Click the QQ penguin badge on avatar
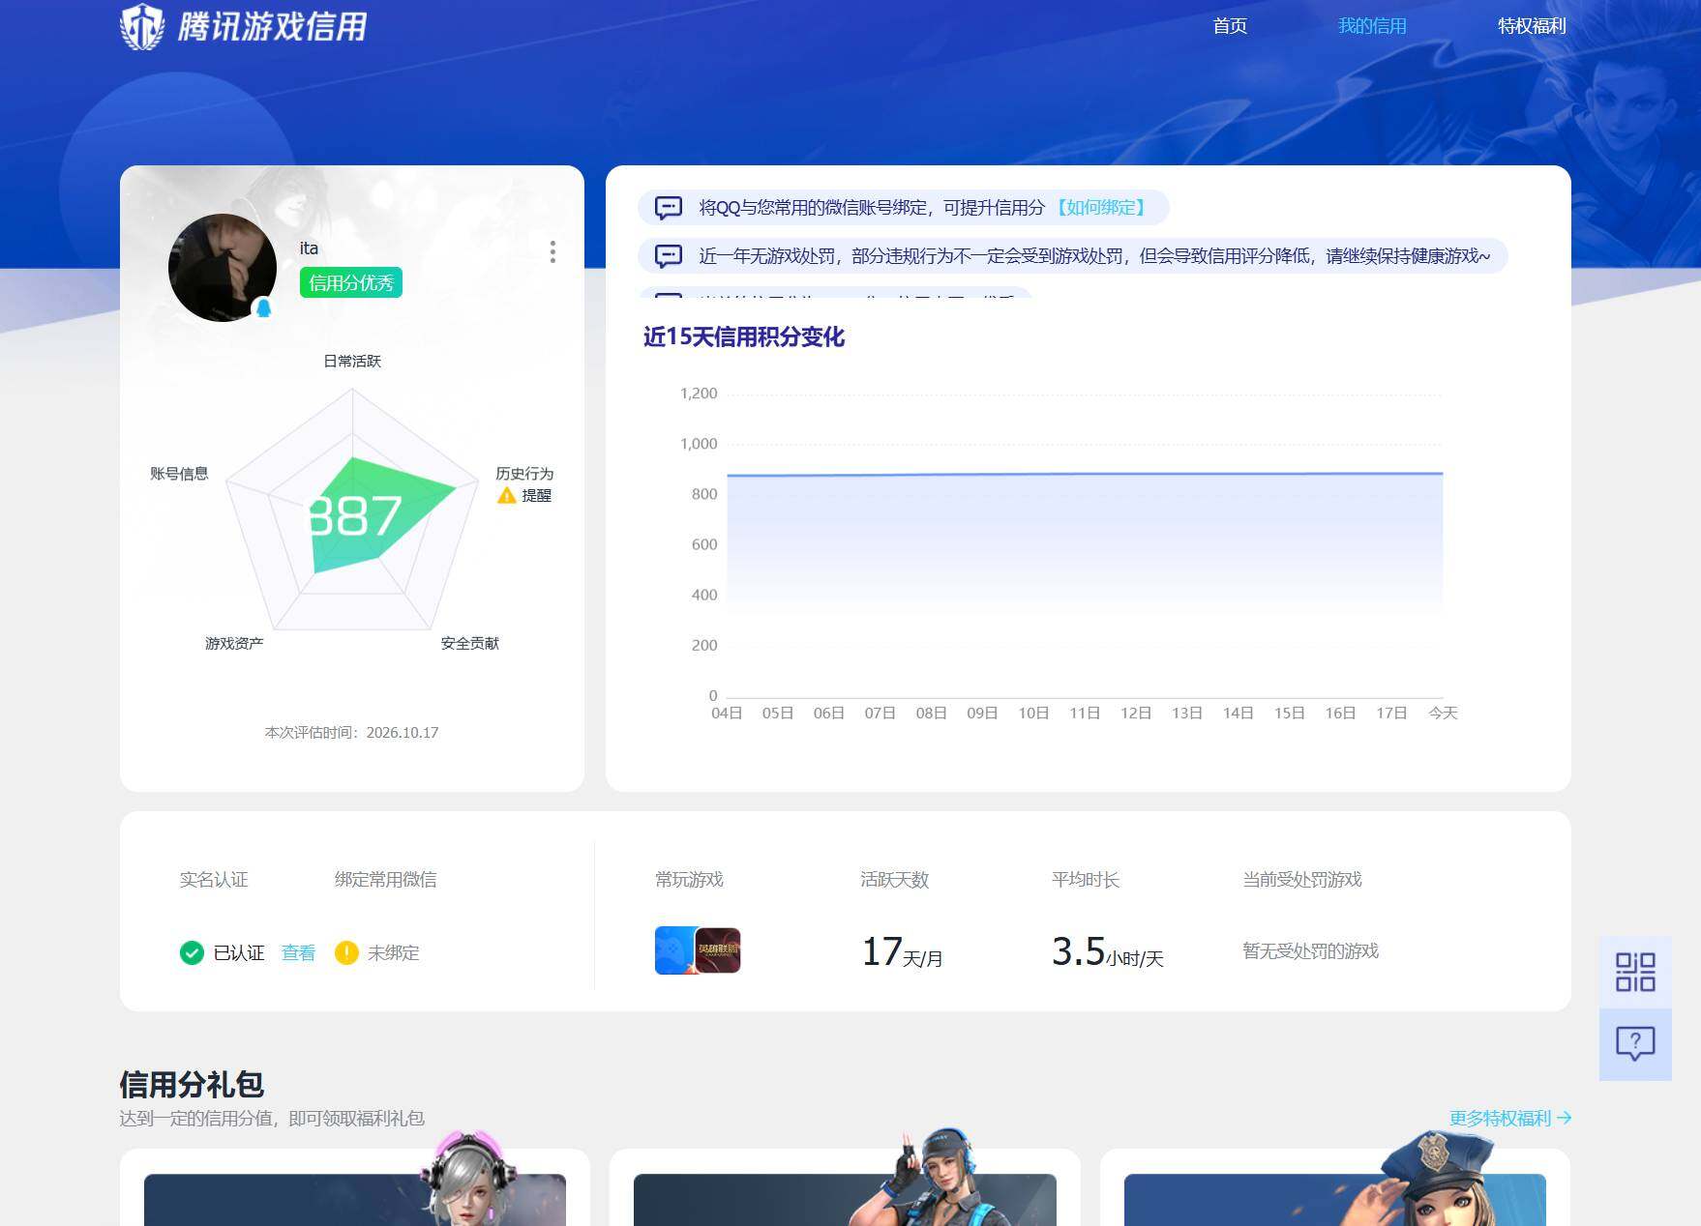Viewport: 1701px width, 1226px height. pyautogui.click(x=263, y=308)
